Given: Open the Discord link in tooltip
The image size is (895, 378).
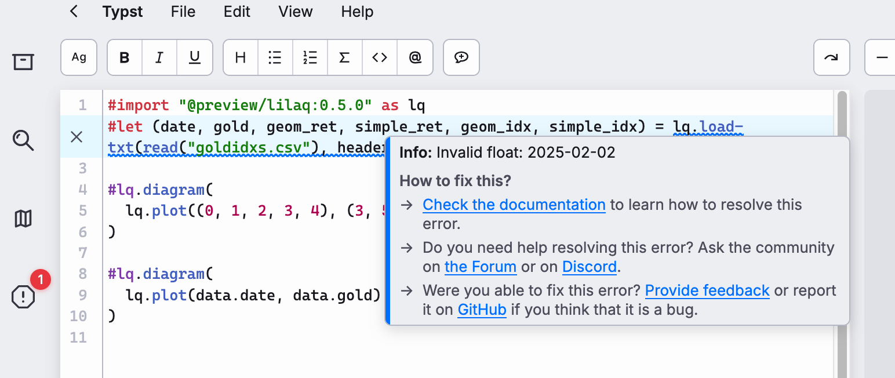Looking at the screenshot, I should [x=589, y=267].
